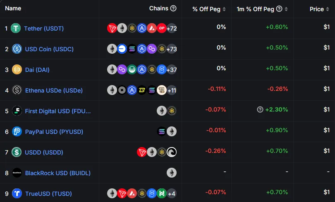Screen dimensions: 335x202
Task: Click the Tron chain icon in Tether row
Action: click(112, 28)
